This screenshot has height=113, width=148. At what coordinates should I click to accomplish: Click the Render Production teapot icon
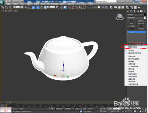139,7
